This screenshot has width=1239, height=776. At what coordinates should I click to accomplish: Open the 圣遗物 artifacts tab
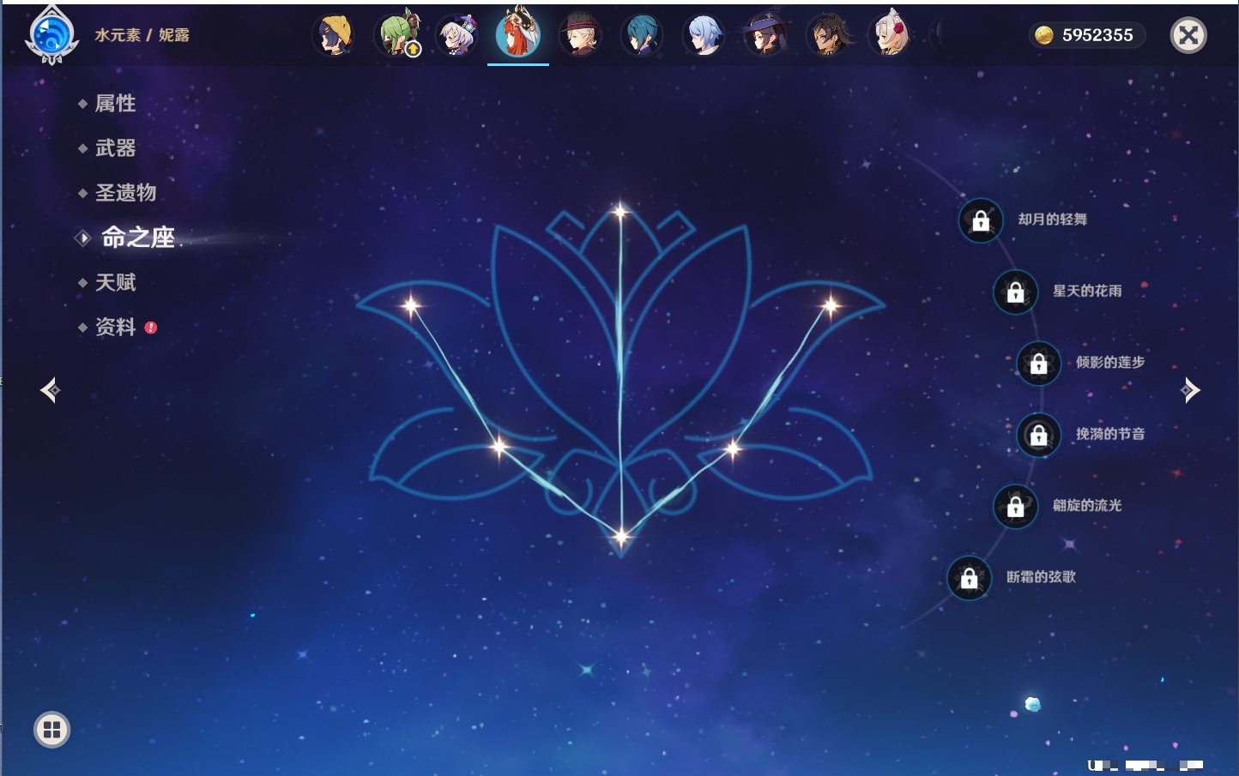(x=125, y=193)
